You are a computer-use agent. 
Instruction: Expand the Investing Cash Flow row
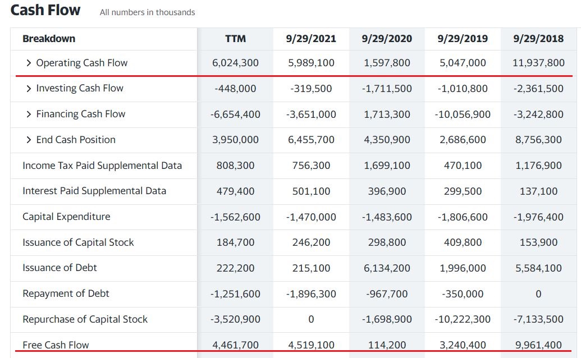(x=29, y=89)
